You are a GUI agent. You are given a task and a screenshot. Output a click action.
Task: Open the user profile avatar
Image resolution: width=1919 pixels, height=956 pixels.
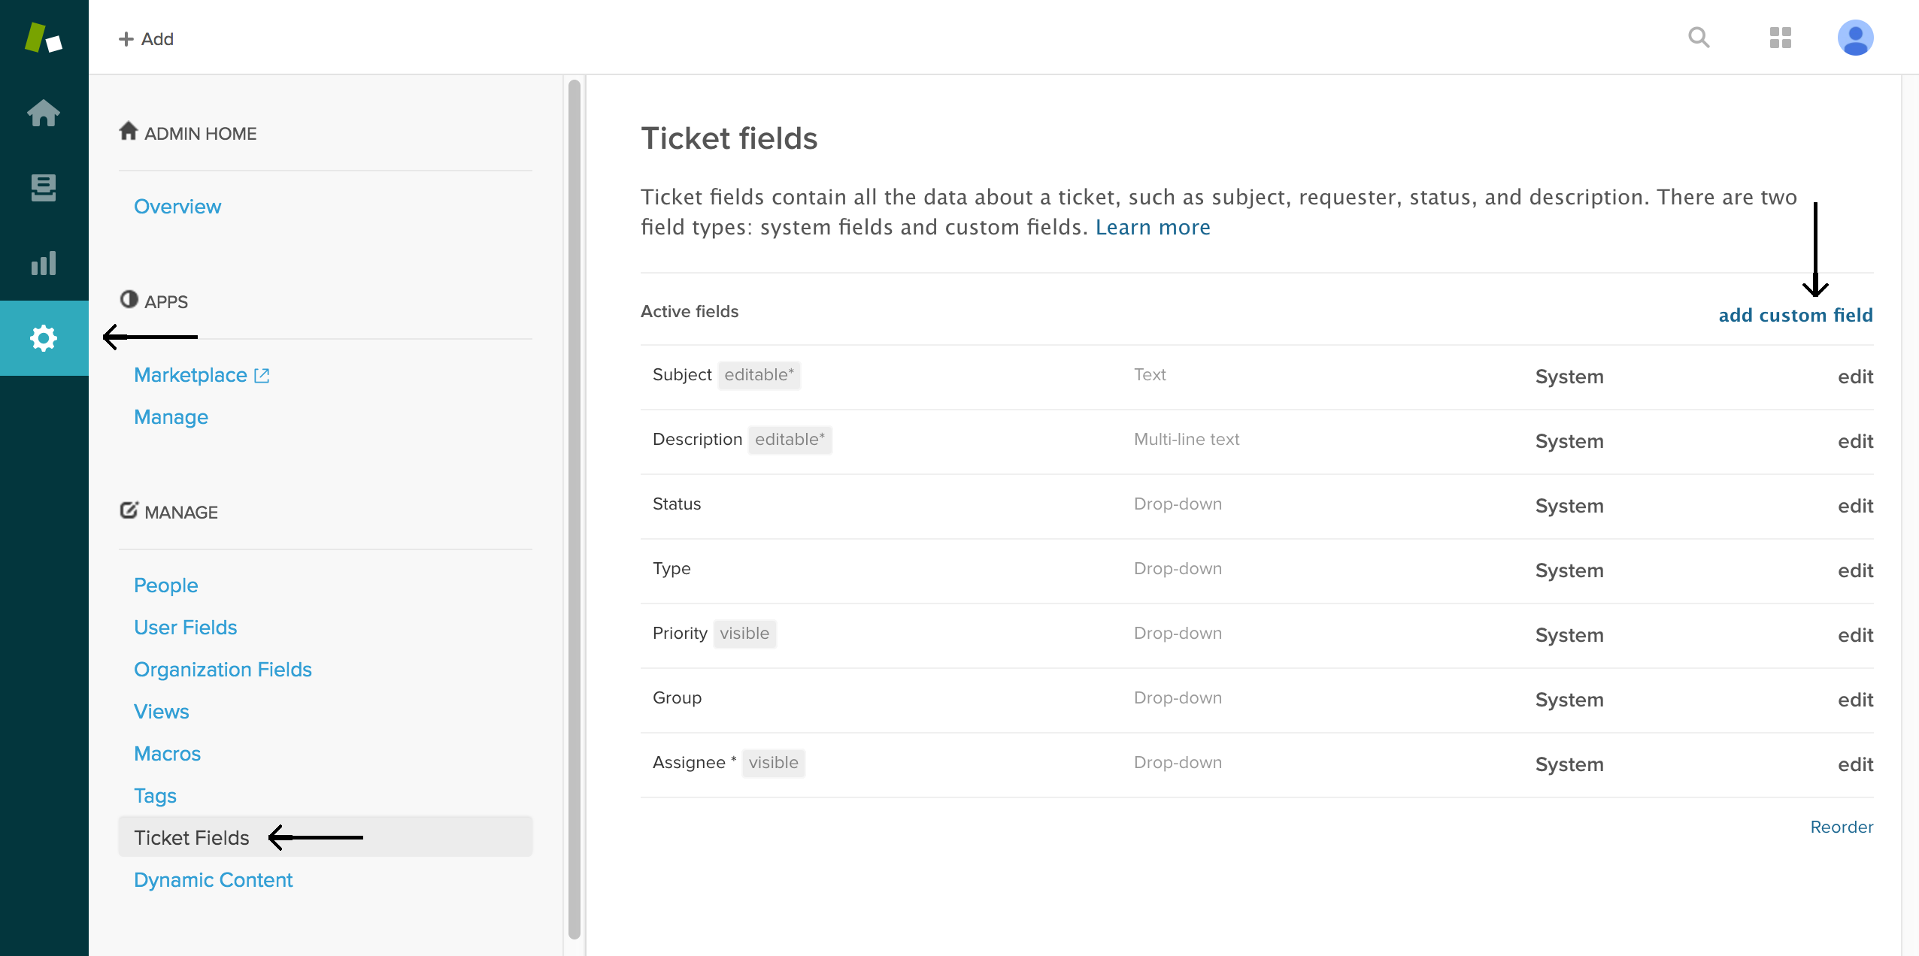(1855, 38)
